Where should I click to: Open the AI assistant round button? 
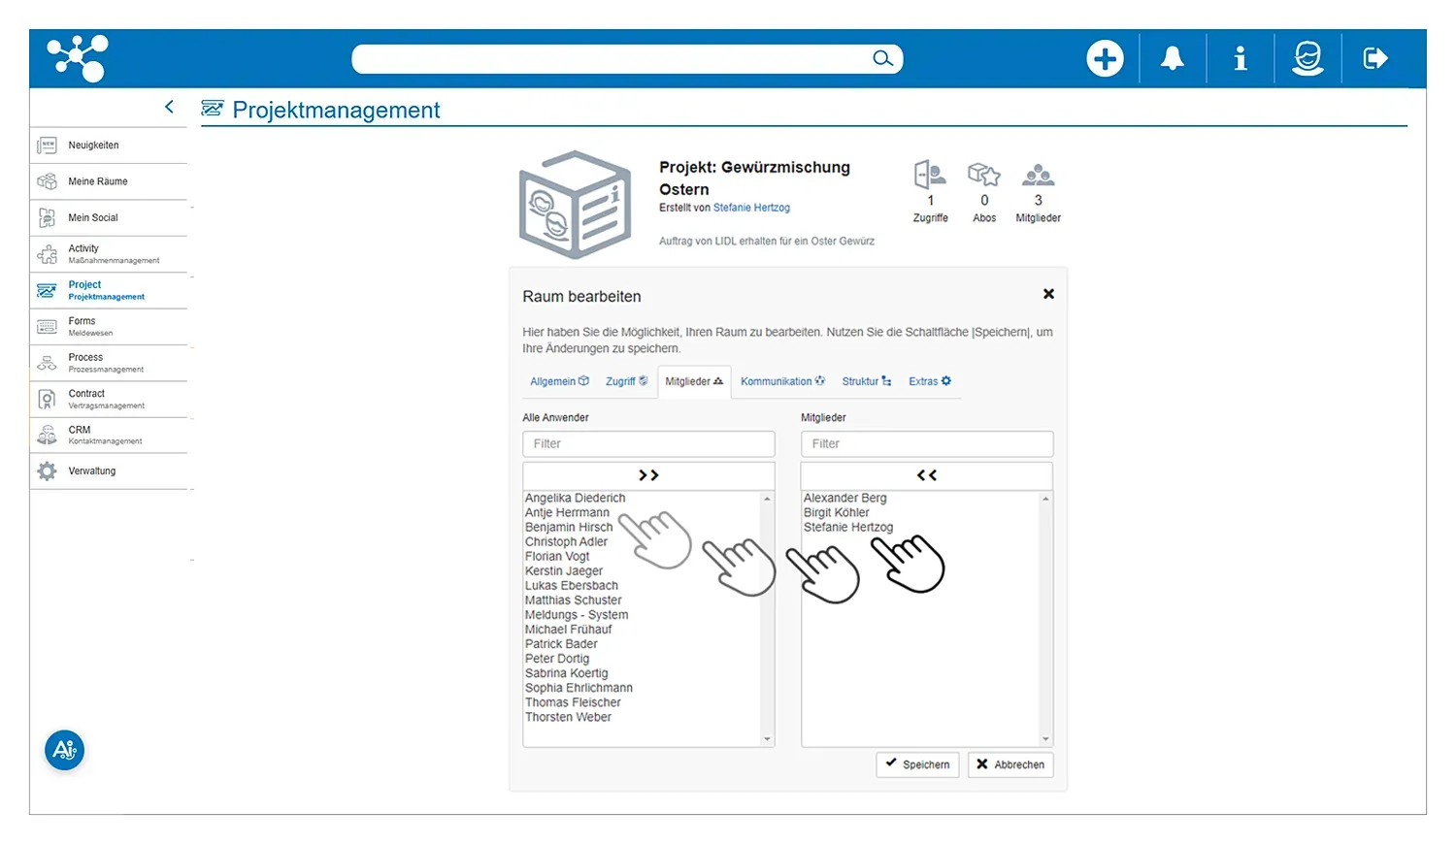click(x=65, y=750)
